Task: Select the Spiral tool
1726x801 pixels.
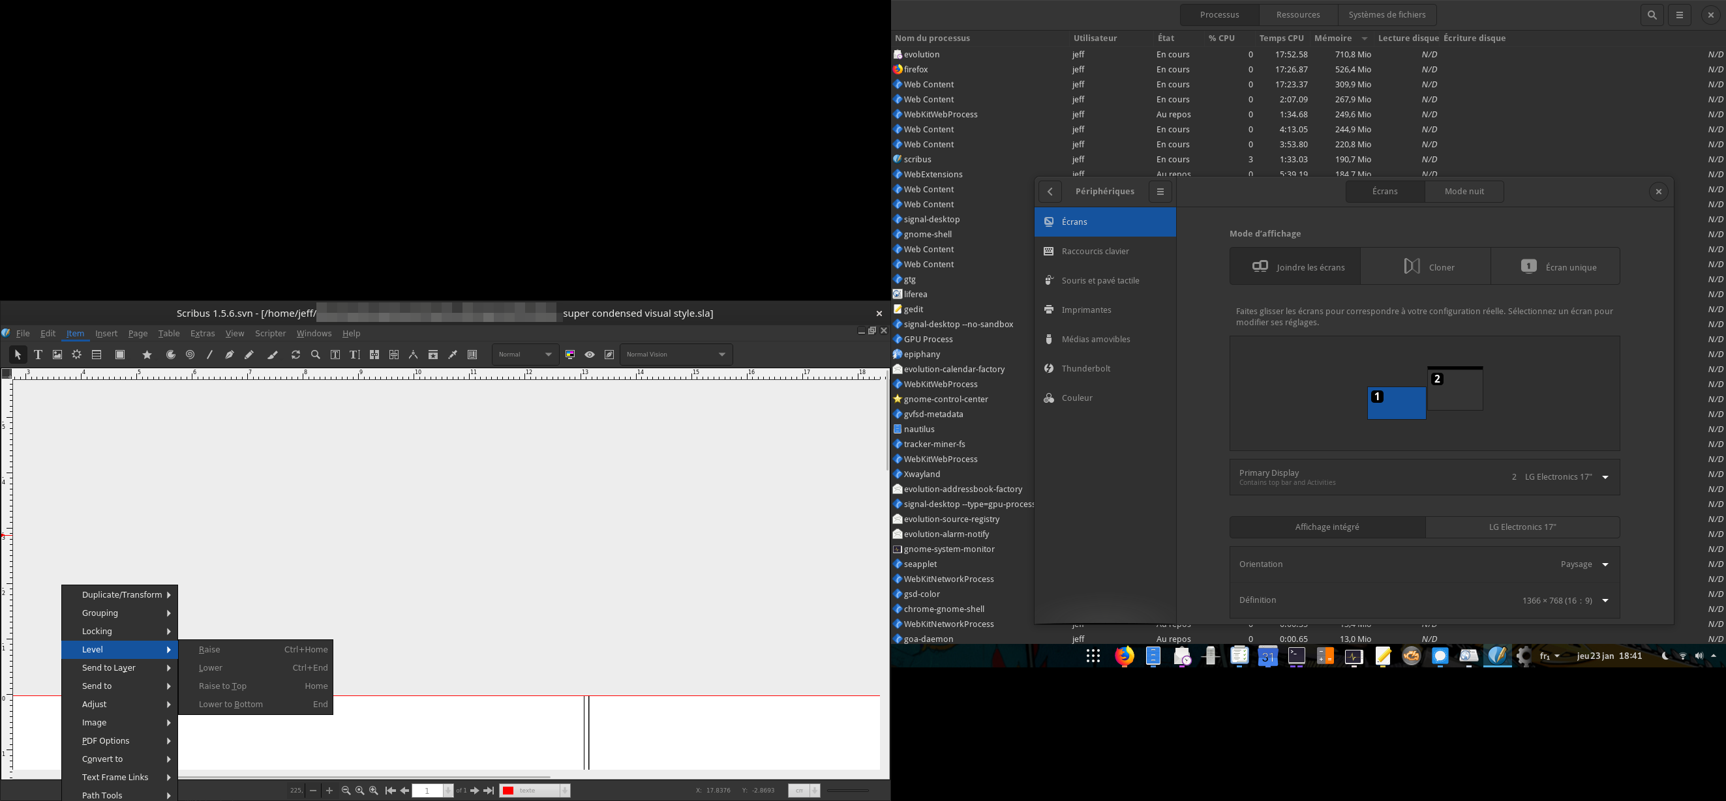Action: pyautogui.click(x=190, y=355)
